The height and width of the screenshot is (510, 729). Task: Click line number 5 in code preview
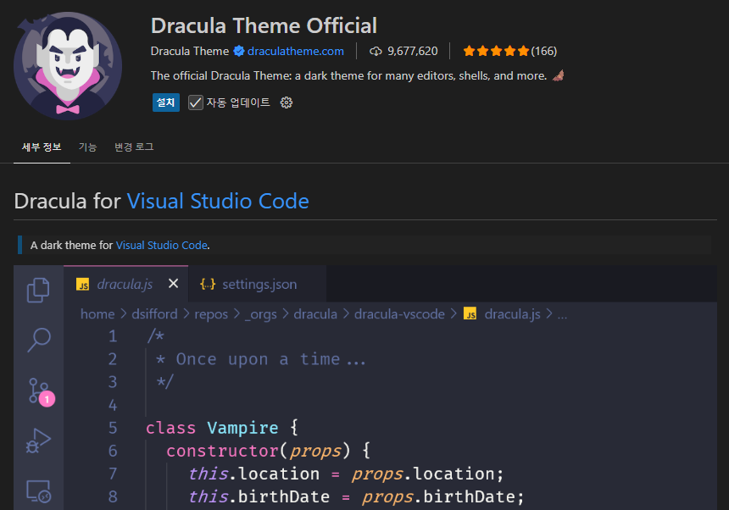pyautogui.click(x=113, y=428)
